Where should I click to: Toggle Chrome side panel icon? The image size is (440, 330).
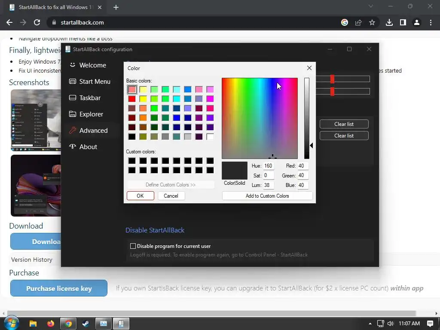coord(403,22)
